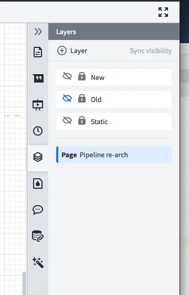Open the Page Settings sidebar icon

click(x=38, y=52)
